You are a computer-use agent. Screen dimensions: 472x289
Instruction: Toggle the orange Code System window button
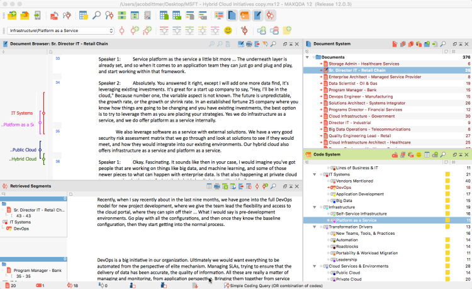[245, 15]
